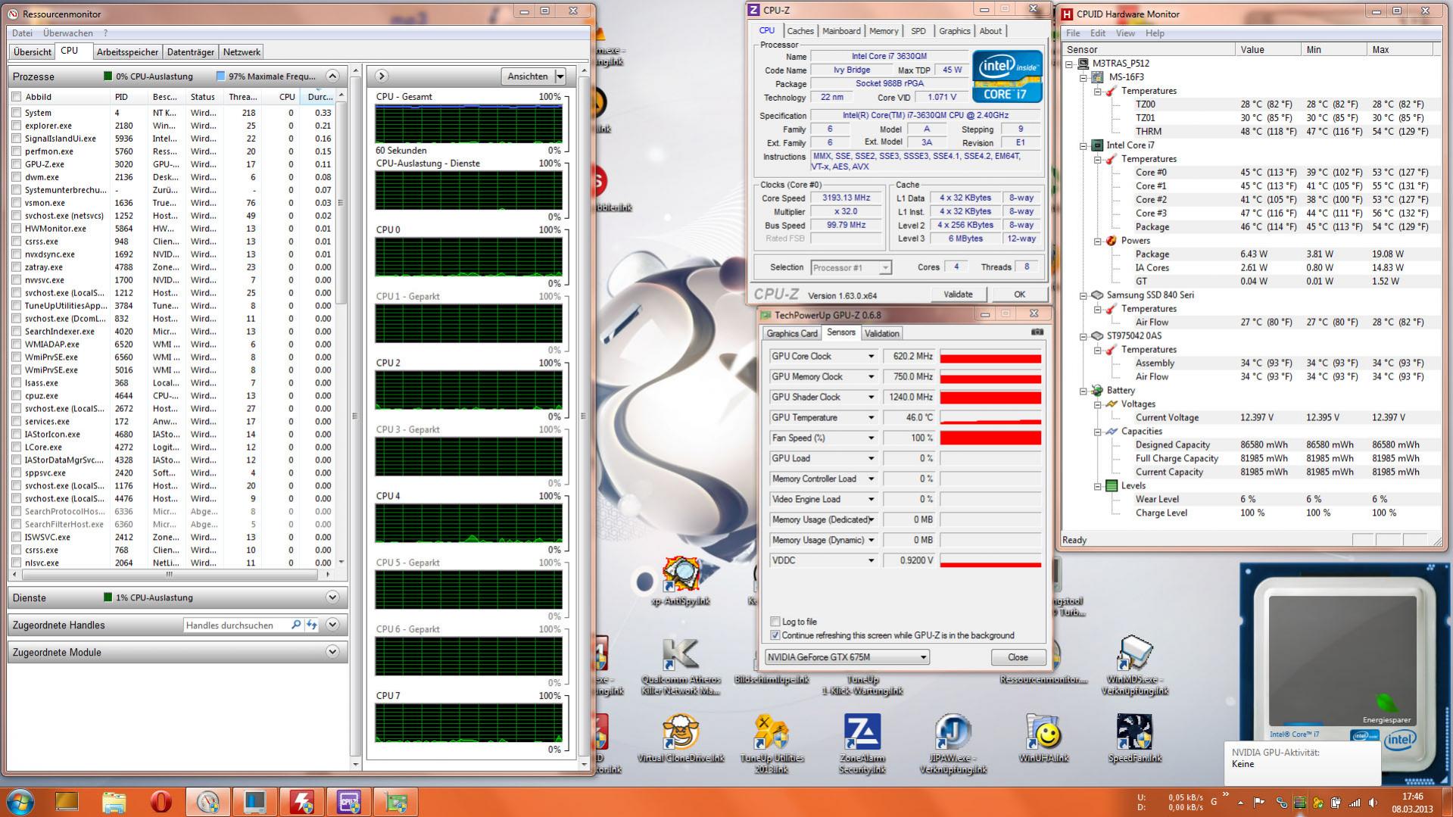
Task: Show hidden system tray icons
Action: [x=1240, y=803]
